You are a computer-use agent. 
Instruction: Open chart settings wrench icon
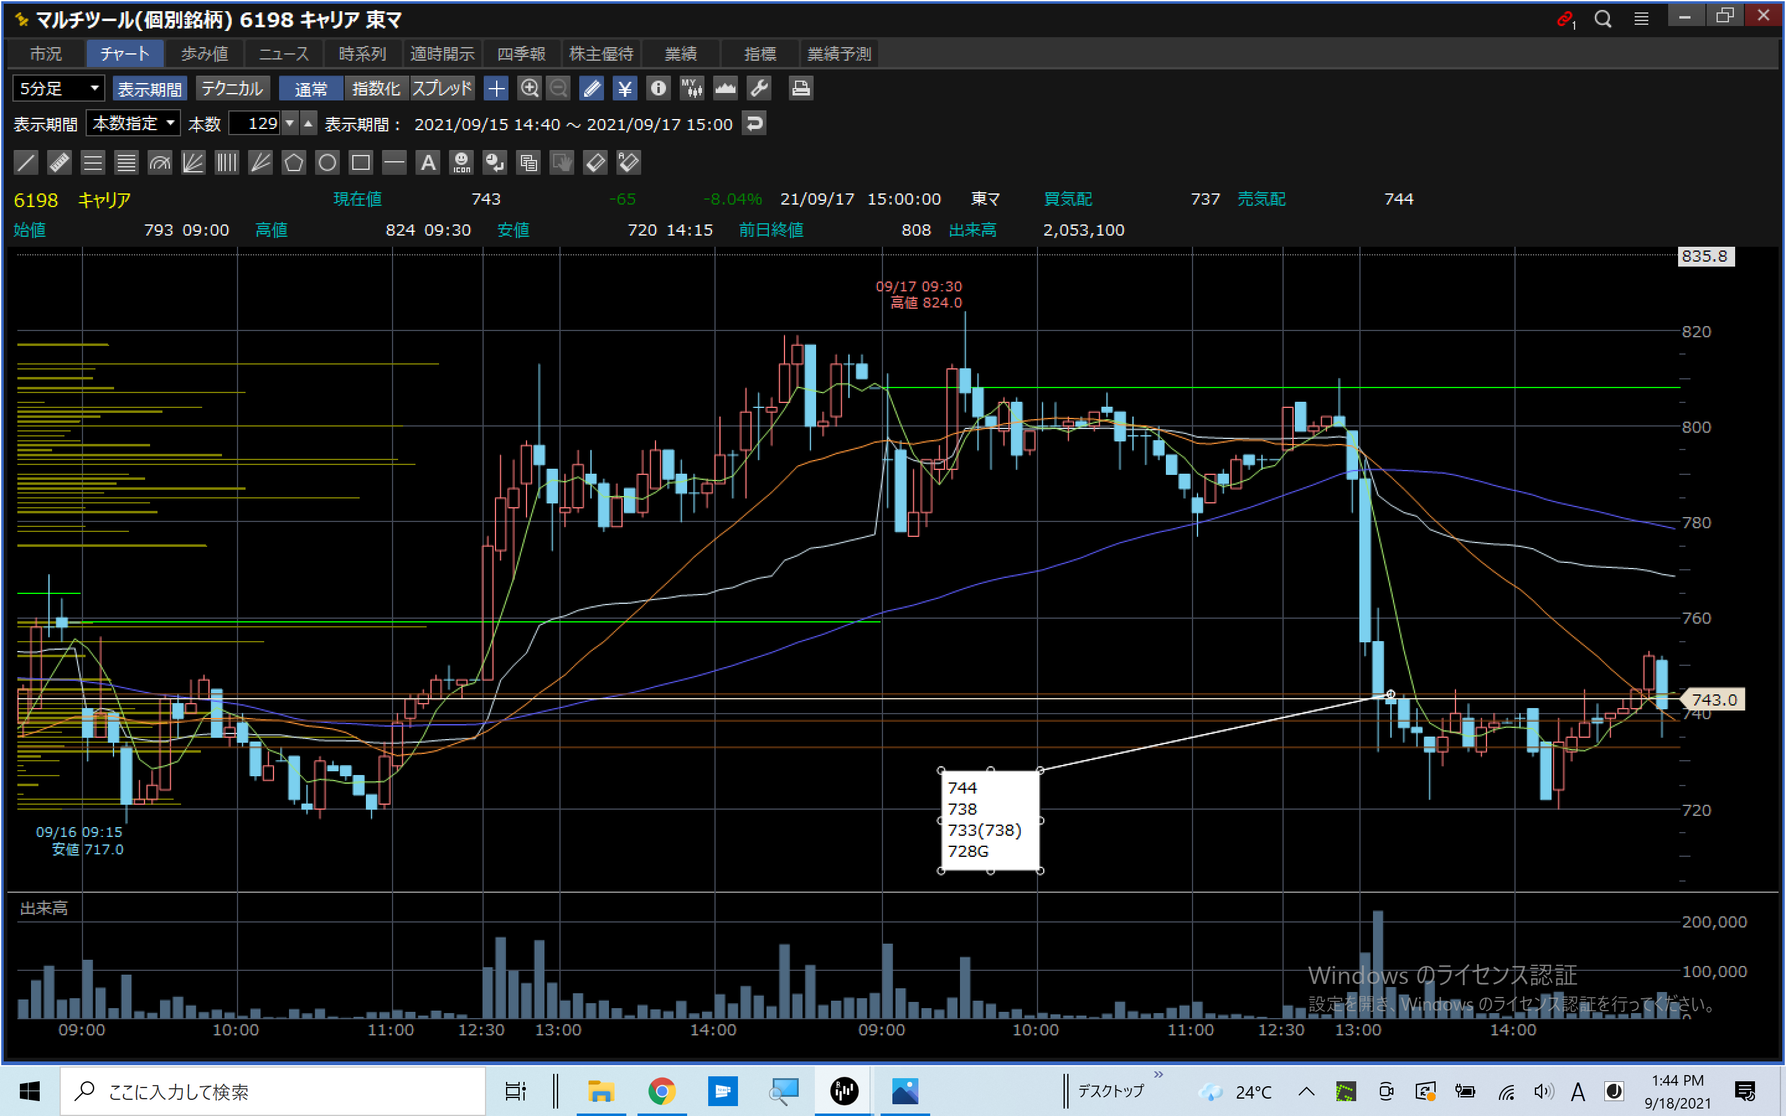click(758, 89)
